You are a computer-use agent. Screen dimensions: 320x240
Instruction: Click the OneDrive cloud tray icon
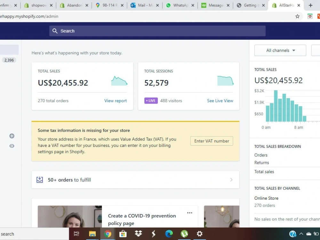pos(309,234)
